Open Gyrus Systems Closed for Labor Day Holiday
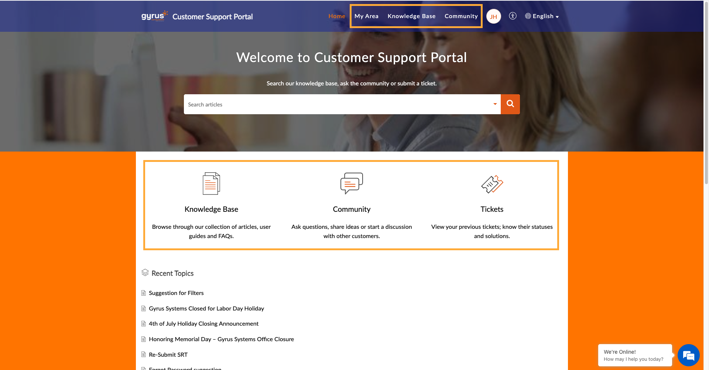This screenshot has width=709, height=370. (206, 309)
